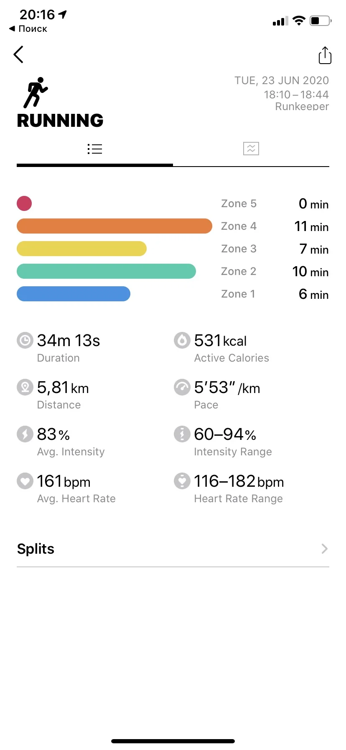Tap the red Zone 5 dot

[24, 203]
